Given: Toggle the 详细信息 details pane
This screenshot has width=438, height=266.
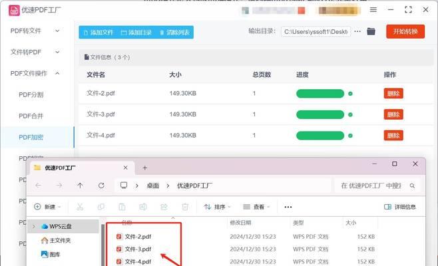Looking at the screenshot, I should 400,207.
